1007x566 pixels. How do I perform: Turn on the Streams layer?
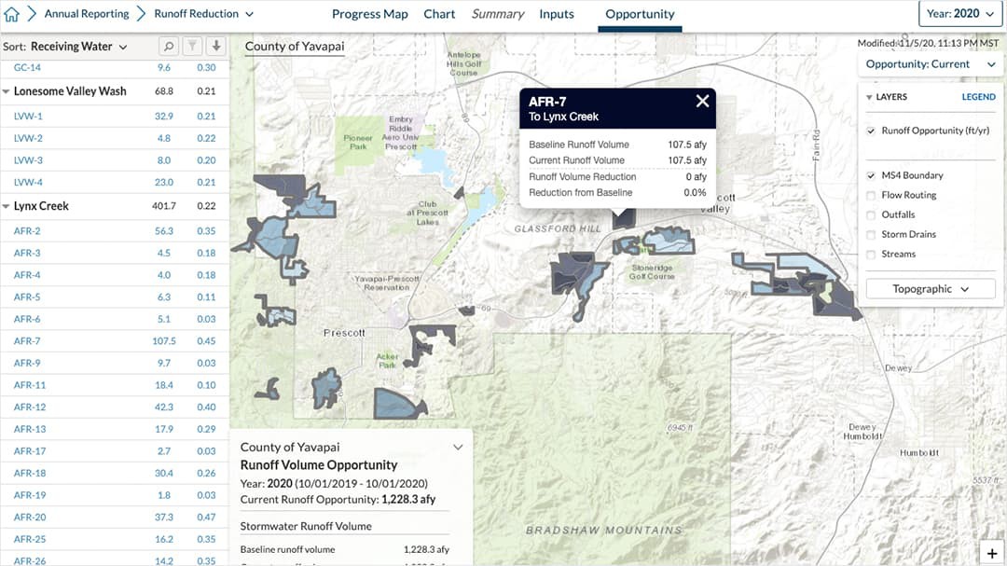(x=871, y=255)
